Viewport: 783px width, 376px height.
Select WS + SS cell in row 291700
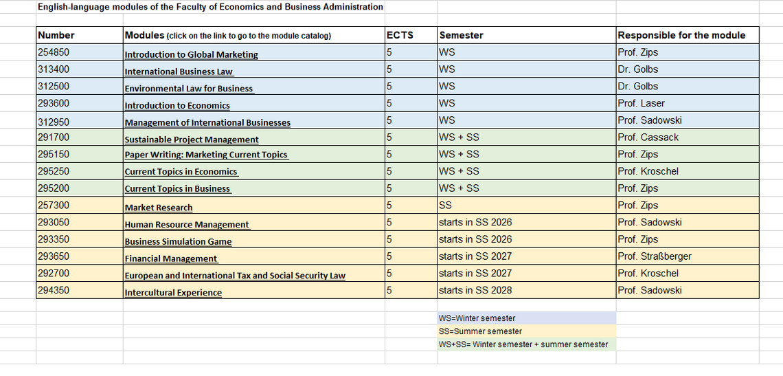(x=526, y=137)
